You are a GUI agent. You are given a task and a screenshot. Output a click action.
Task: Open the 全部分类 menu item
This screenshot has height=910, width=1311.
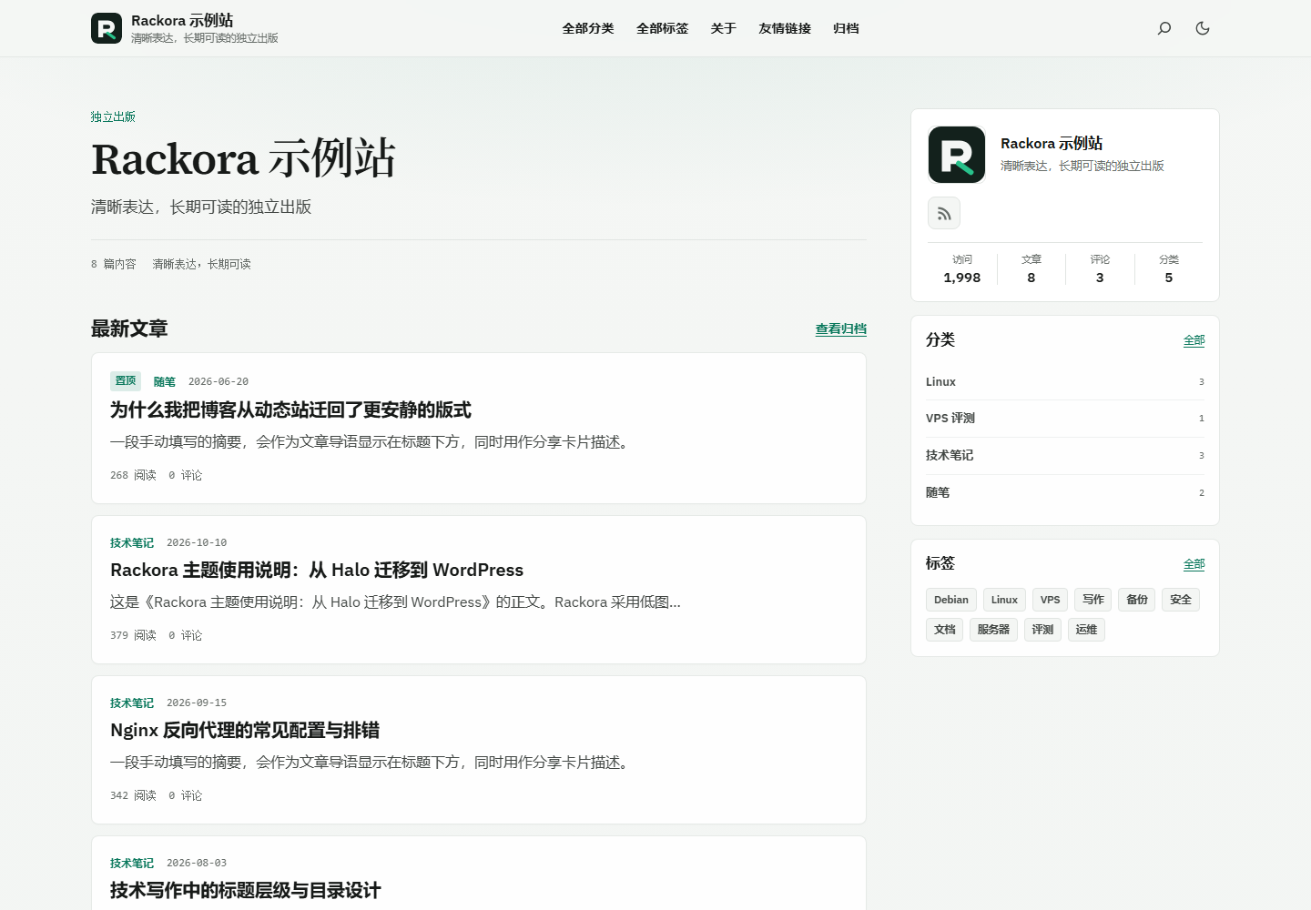tap(588, 28)
